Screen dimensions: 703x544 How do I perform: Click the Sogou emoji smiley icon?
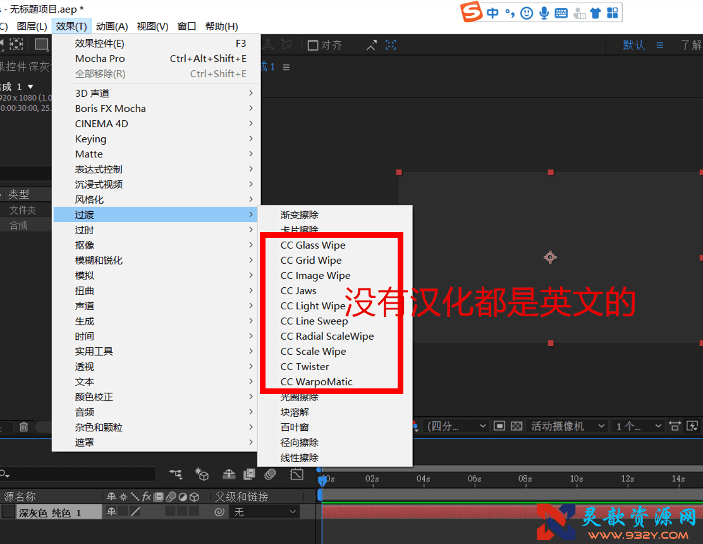click(x=527, y=13)
